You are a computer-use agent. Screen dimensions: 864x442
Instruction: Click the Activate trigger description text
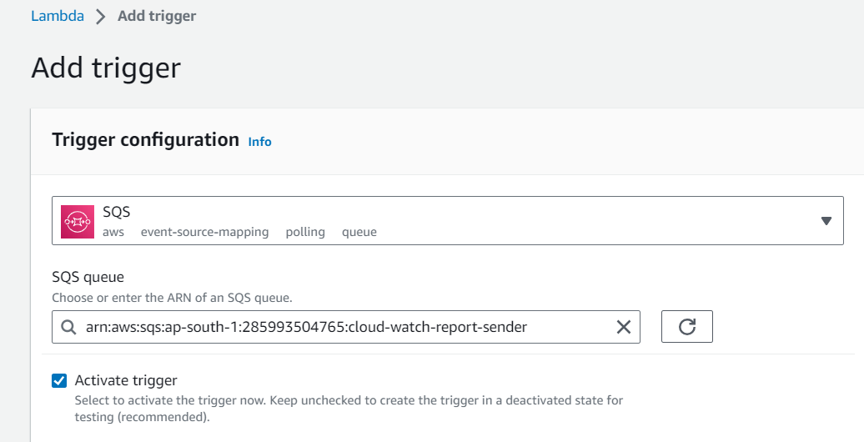click(349, 409)
